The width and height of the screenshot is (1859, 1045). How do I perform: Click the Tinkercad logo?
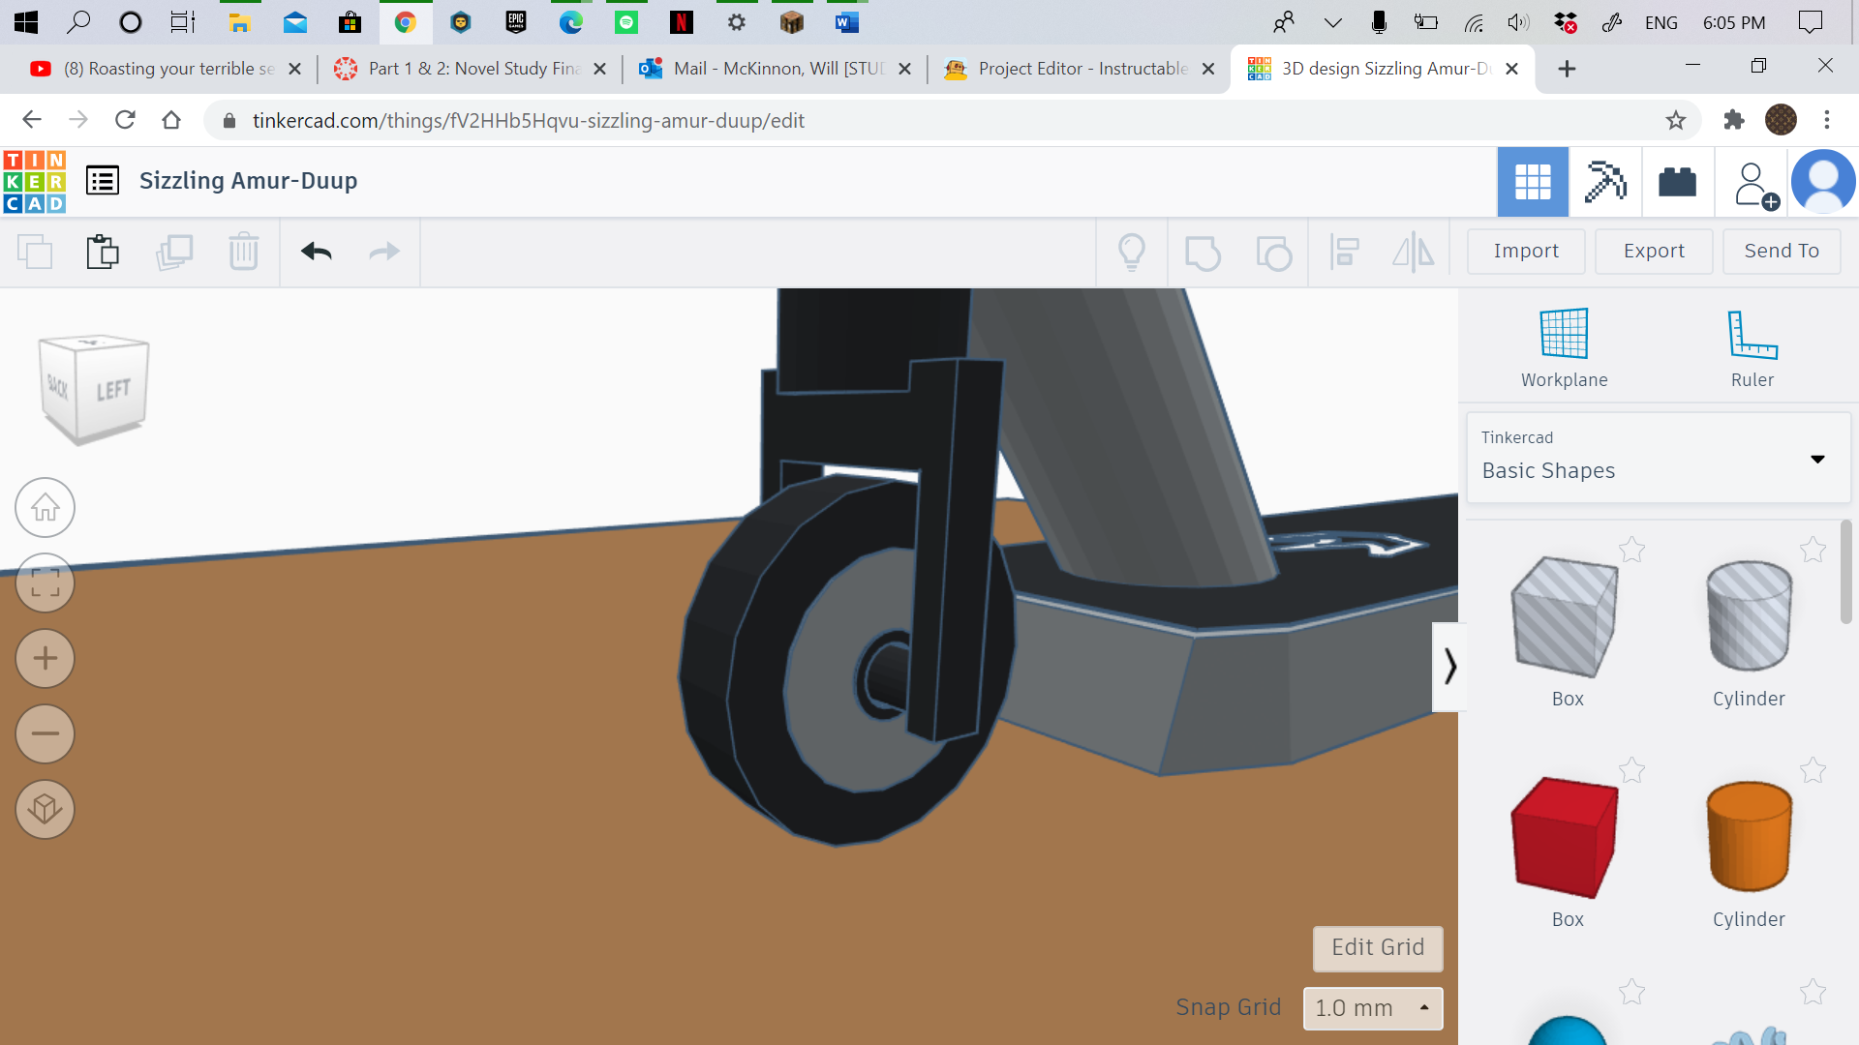tap(35, 181)
